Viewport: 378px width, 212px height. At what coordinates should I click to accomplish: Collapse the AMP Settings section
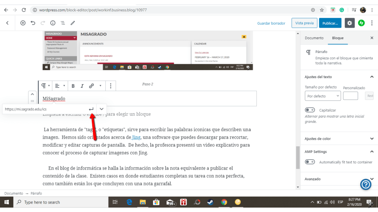pyautogui.click(x=372, y=152)
